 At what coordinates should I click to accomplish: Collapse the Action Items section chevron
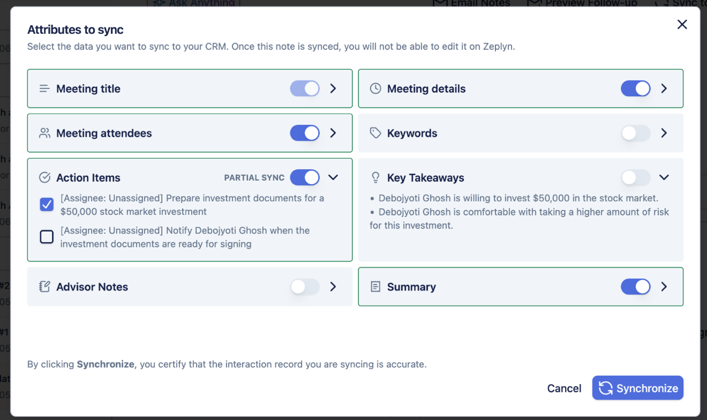pos(333,177)
